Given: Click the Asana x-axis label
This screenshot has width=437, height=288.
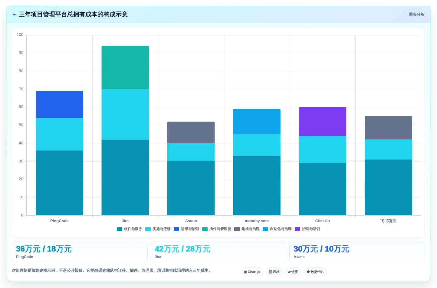Looking at the screenshot, I should (191, 221).
